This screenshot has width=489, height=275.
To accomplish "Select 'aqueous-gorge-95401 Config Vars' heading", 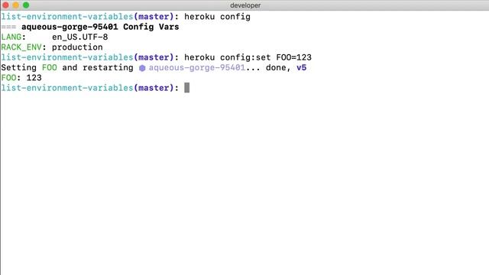I will click(x=100, y=27).
